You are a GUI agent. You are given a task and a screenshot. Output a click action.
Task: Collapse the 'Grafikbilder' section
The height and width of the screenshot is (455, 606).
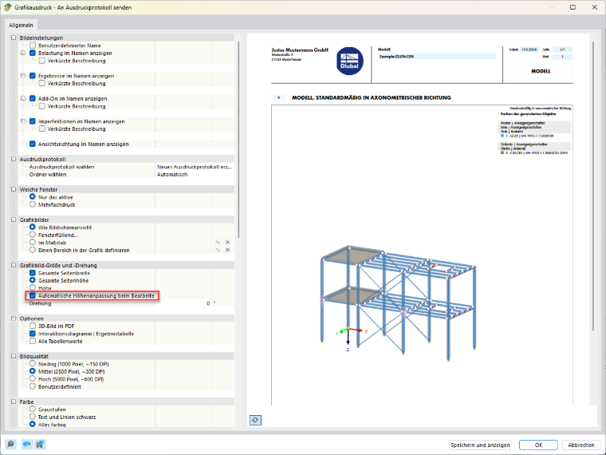tap(14, 220)
